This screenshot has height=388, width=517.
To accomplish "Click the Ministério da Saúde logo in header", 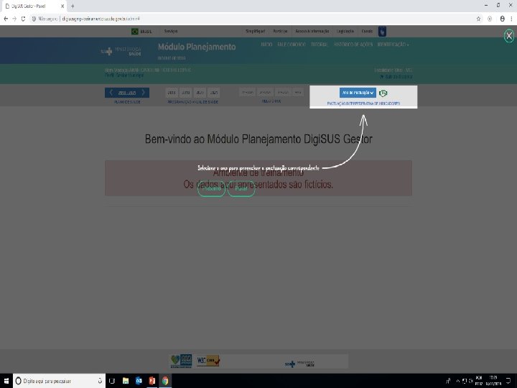I will pos(121,51).
